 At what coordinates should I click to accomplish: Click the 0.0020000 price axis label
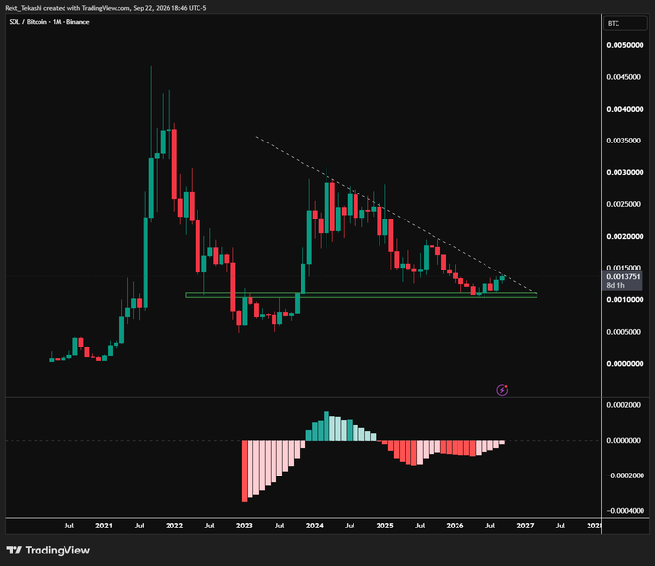[625, 236]
